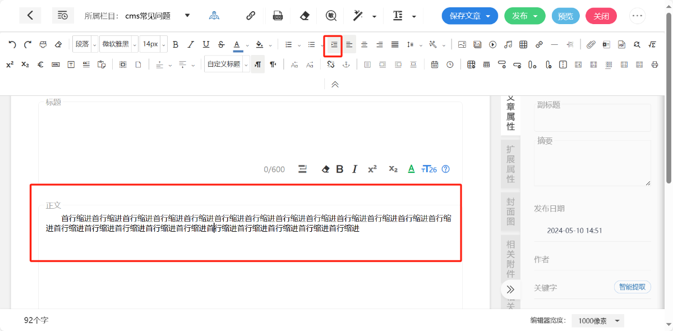
Task: Insert audio with the music note icon
Action: click(x=508, y=45)
